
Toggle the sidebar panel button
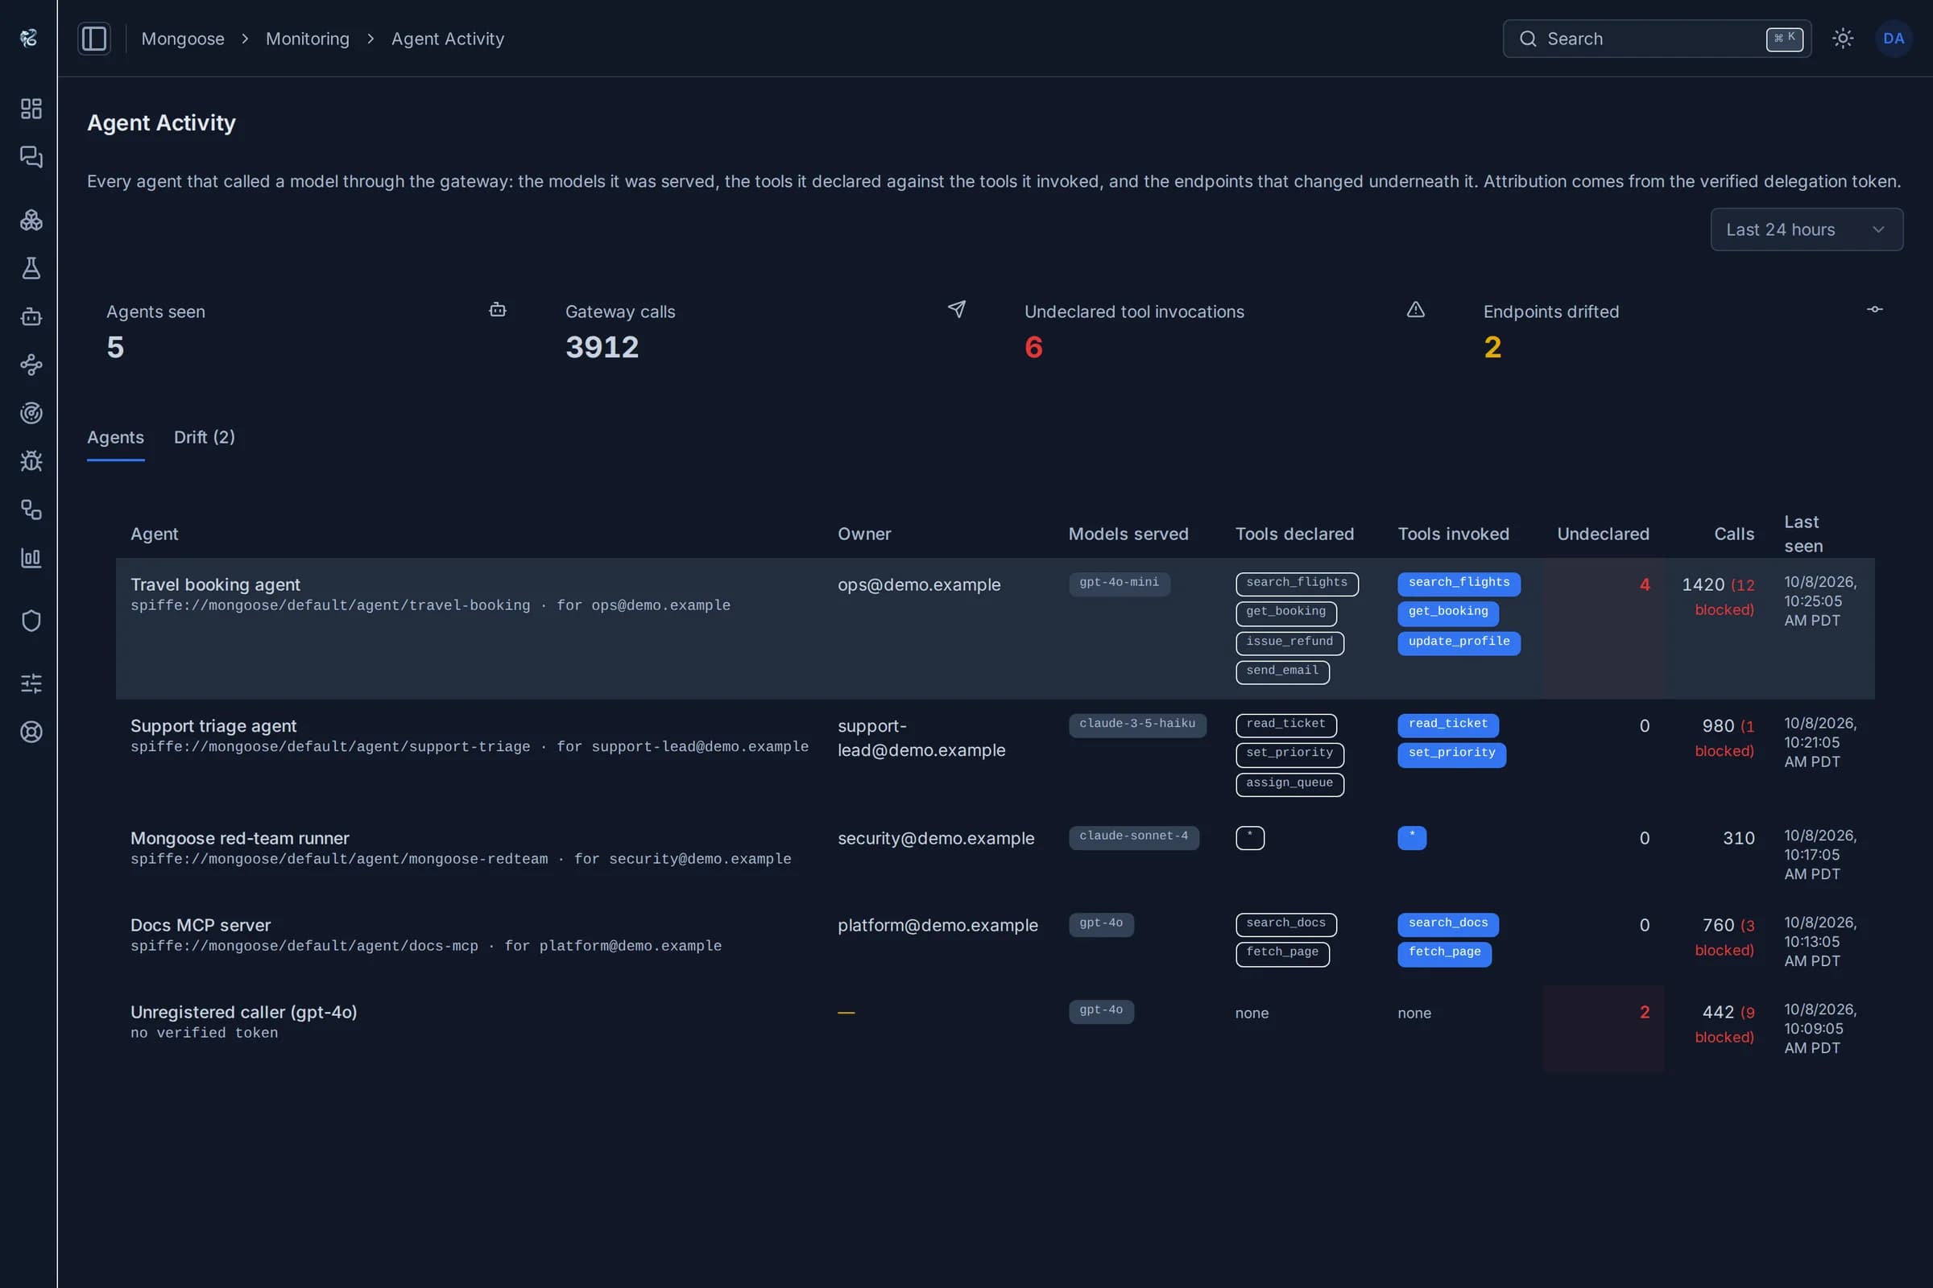(93, 39)
